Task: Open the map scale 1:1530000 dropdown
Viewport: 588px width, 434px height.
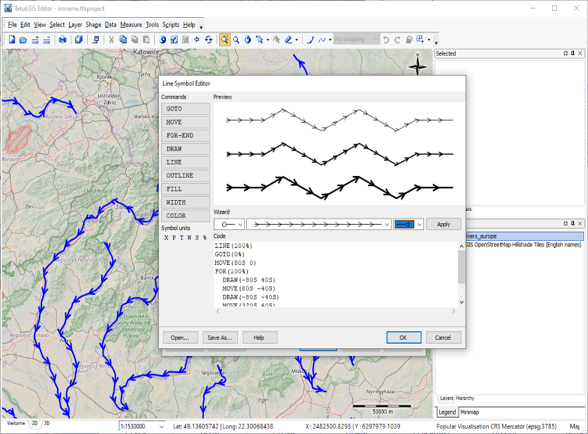Action: point(162,426)
